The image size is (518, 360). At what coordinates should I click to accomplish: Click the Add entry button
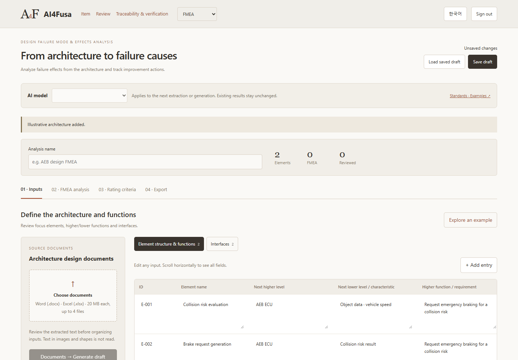(479, 265)
